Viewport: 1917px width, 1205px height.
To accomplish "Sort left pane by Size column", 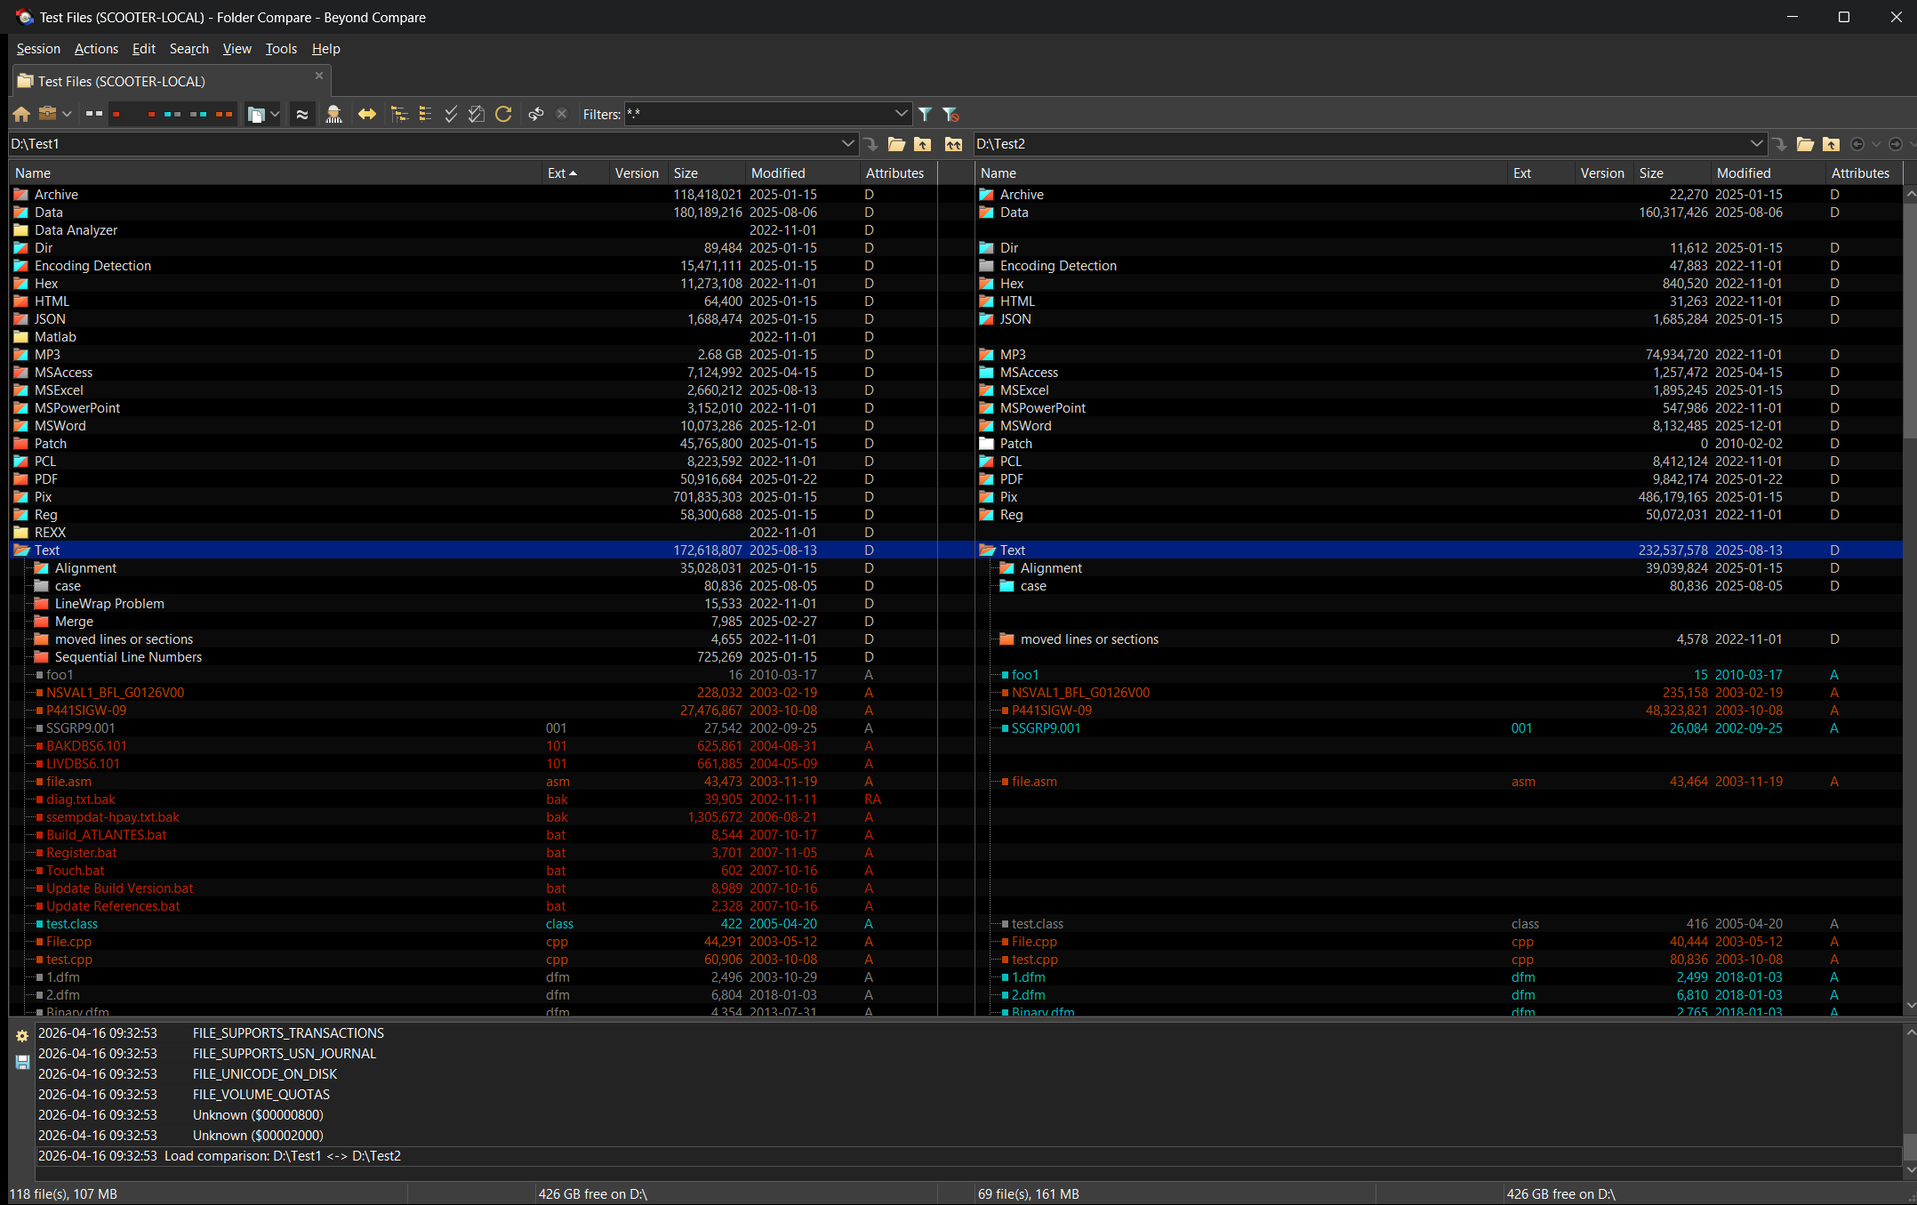I will 706,173.
